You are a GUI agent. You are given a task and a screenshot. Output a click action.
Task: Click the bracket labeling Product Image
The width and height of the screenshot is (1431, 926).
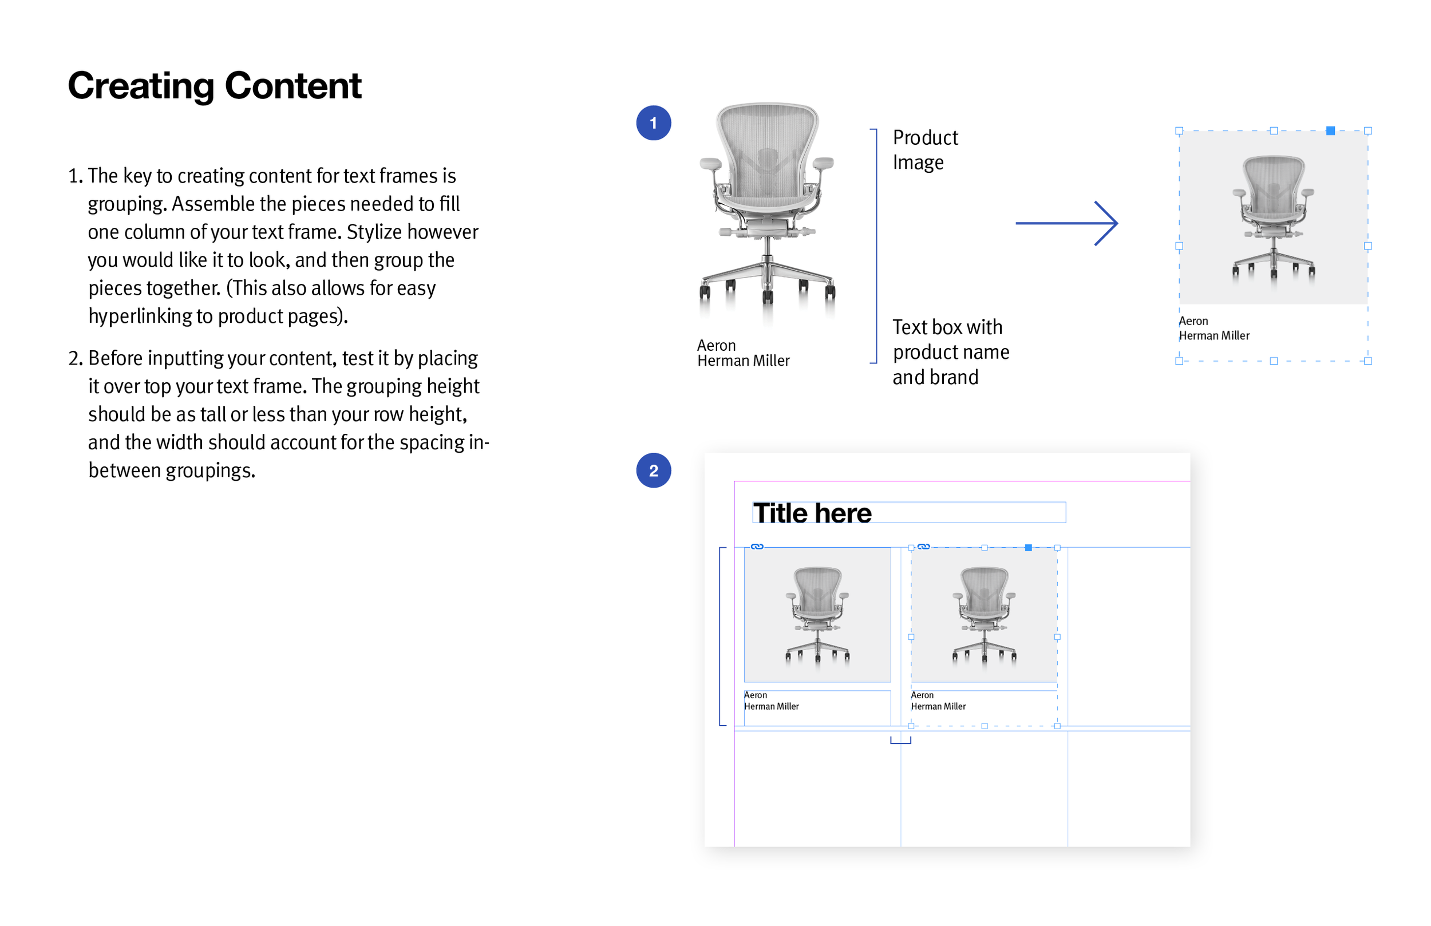coord(875,156)
